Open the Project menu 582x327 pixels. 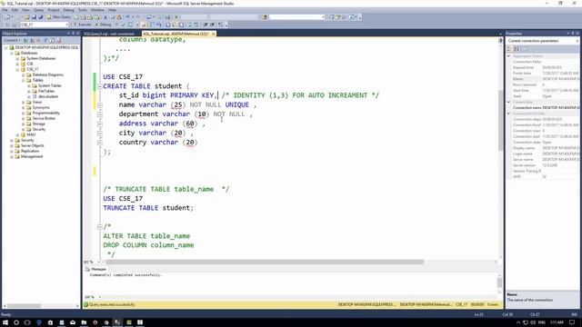coord(54,10)
